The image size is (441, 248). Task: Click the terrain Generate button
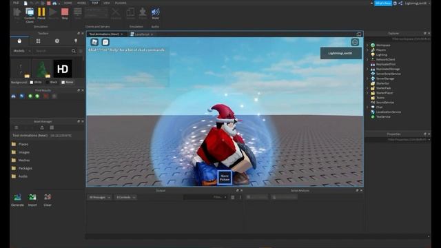click(17, 200)
